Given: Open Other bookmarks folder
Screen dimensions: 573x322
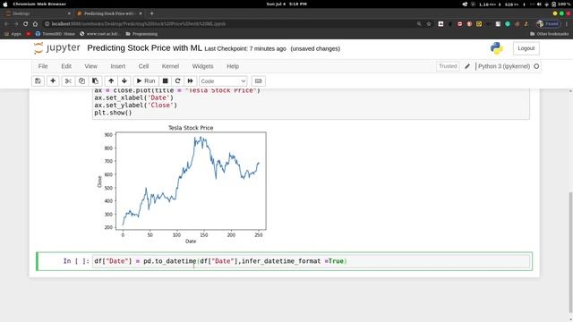Looking at the screenshot, I should pyautogui.click(x=549, y=34).
